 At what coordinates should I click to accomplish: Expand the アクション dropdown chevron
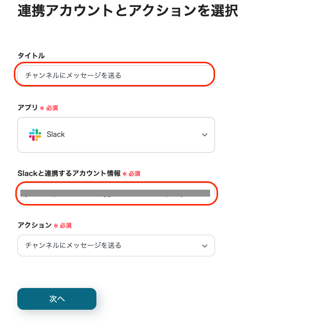tap(205, 246)
